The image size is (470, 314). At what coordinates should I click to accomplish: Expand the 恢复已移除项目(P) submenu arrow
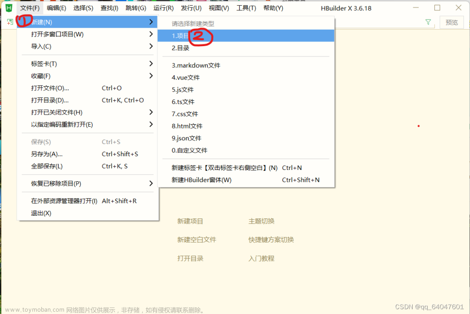[151, 184]
